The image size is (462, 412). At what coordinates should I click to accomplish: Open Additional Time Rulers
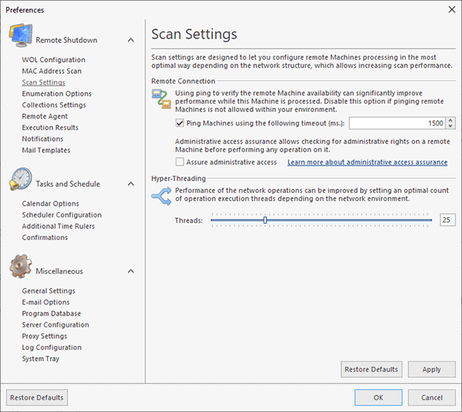click(58, 226)
